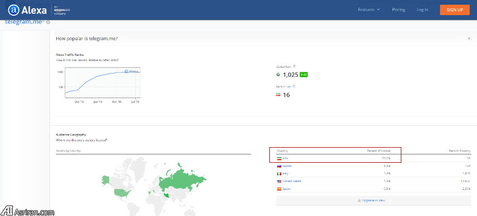Click the Italy flag icon
Image resolution: width=477 pixels, height=216 pixels.
279,173
